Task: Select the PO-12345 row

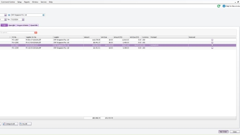Action: (x=118, y=48)
